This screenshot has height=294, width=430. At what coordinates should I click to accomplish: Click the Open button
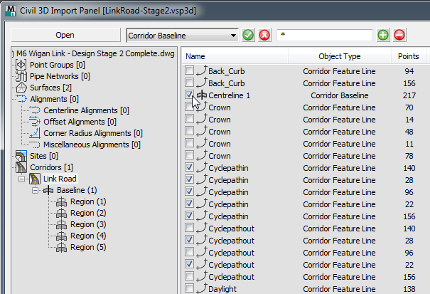click(65, 35)
